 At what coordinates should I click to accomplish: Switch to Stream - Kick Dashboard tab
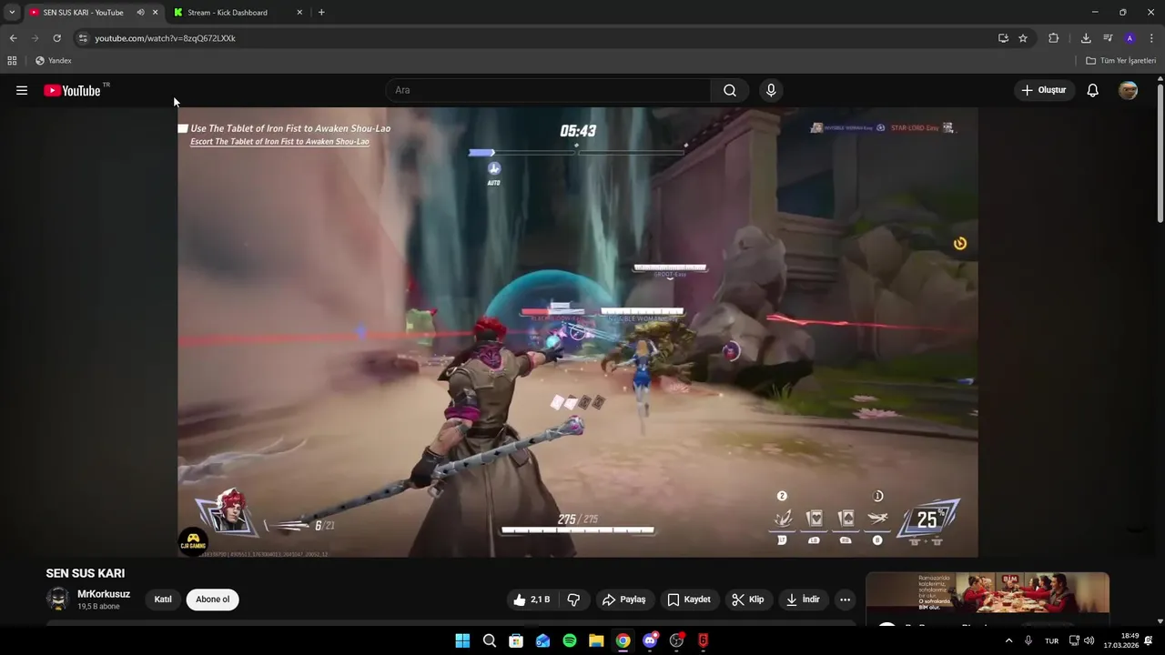[x=228, y=13]
